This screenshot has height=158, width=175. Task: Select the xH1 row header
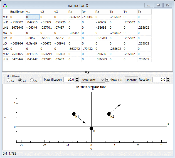[6, 17]
